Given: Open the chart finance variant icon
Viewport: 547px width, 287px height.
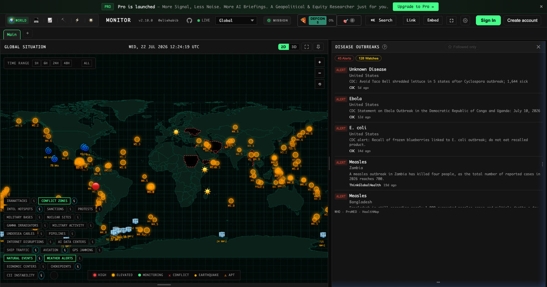Looking at the screenshot, I should (x=50, y=20).
